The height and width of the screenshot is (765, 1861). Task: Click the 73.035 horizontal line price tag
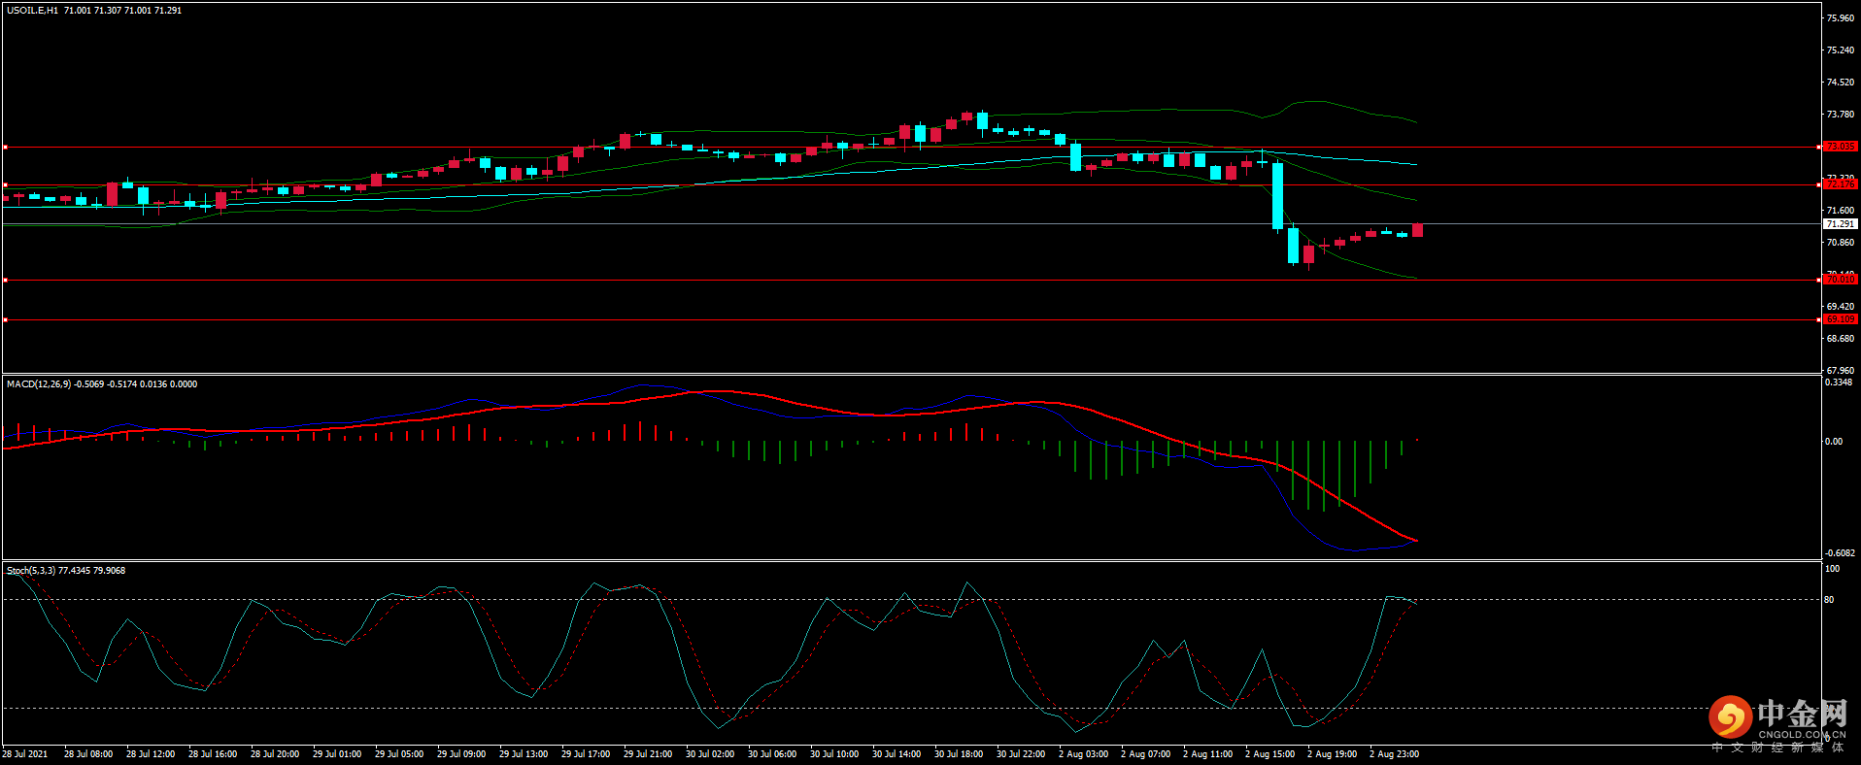1840,147
